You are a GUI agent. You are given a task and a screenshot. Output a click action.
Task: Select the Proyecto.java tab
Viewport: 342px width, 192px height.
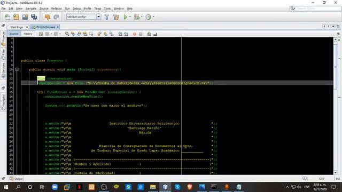(x=45, y=27)
